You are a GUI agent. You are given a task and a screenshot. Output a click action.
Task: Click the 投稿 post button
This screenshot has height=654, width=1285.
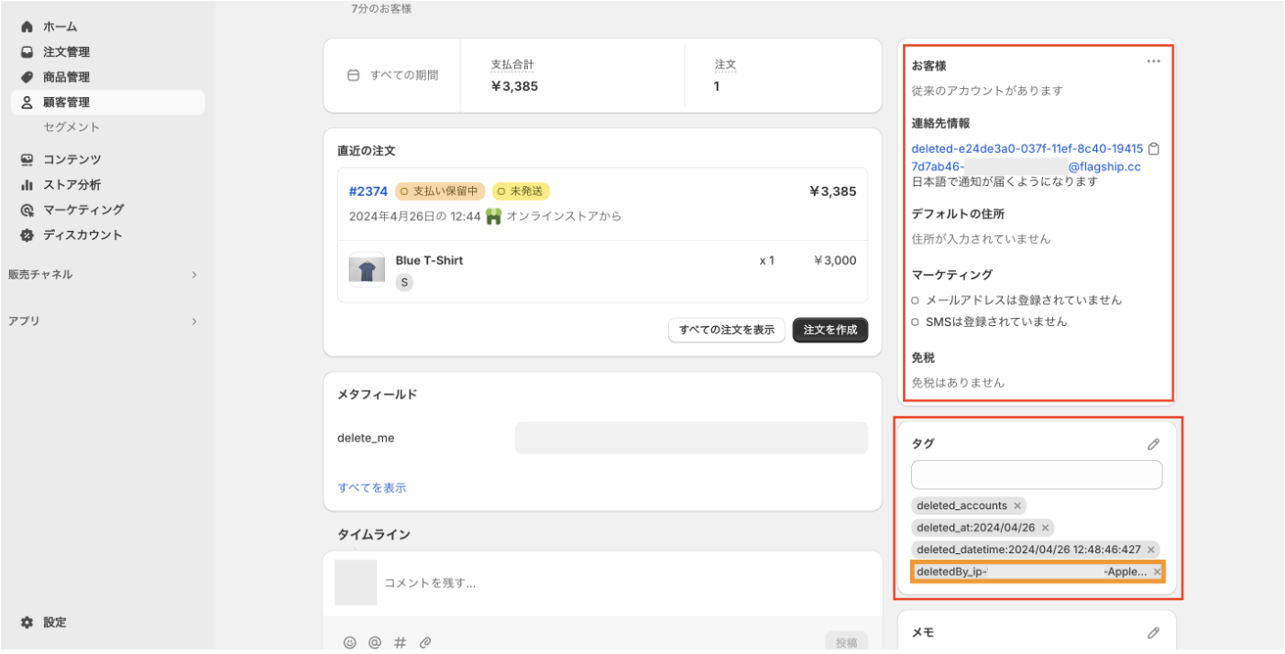pos(846,643)
